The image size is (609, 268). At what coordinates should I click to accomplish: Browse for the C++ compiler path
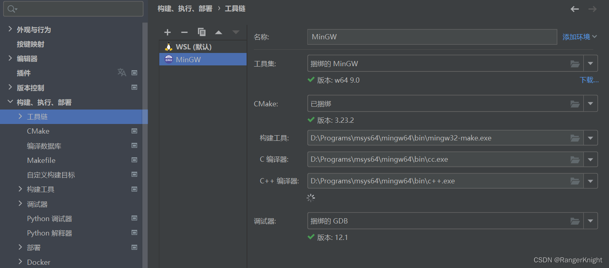[x=575, y=181]
